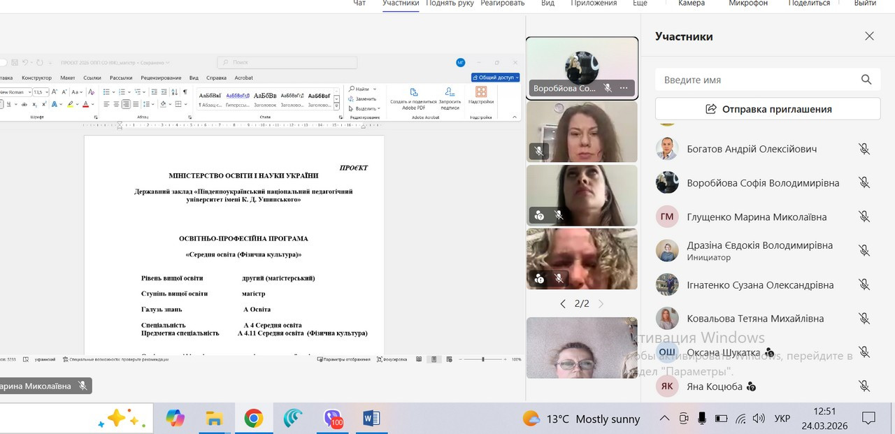
Task: Toggle microphone for Богатов Андрій Олексійович
Action: tap(864, 149)
